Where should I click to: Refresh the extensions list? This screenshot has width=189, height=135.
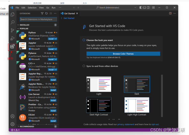tap(46, 13)
